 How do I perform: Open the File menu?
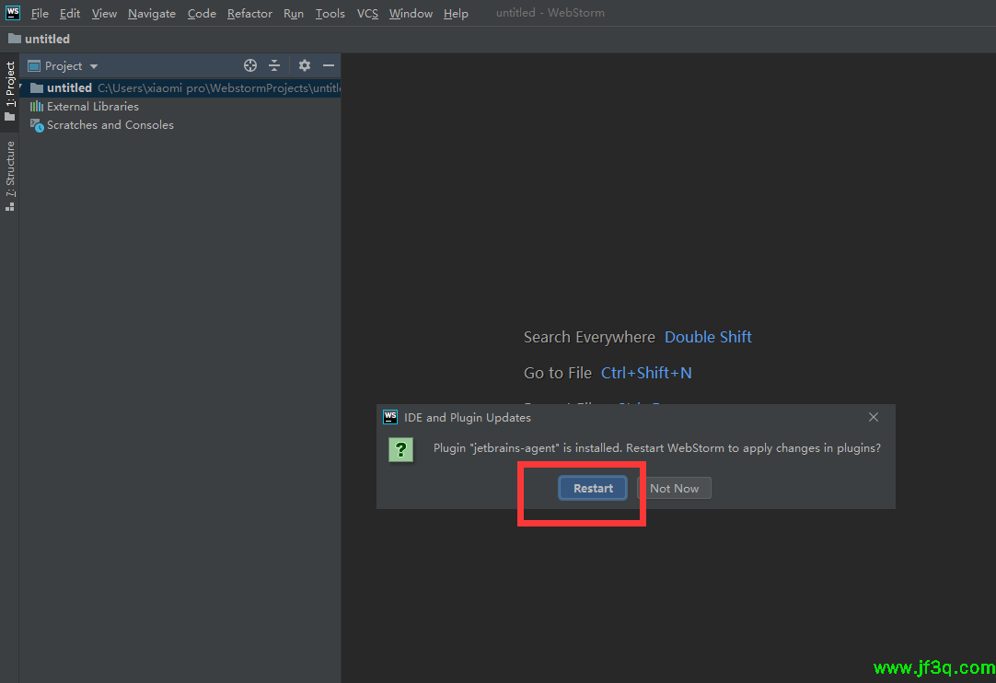[x=40, y=14]
